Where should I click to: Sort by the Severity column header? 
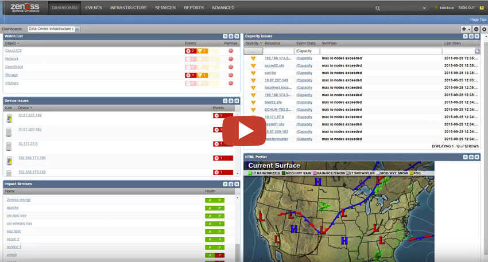click(x=253, y=43)
